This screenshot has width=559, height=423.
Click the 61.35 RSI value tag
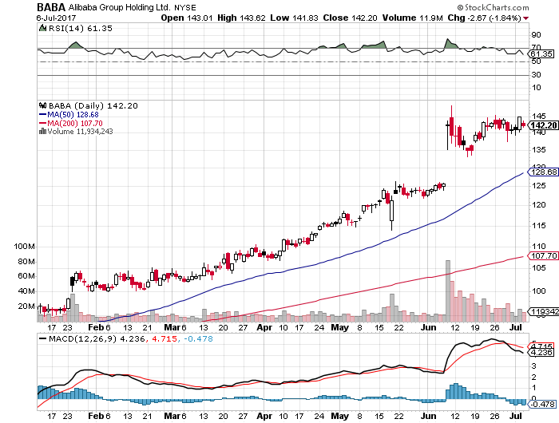coord(541,53)
